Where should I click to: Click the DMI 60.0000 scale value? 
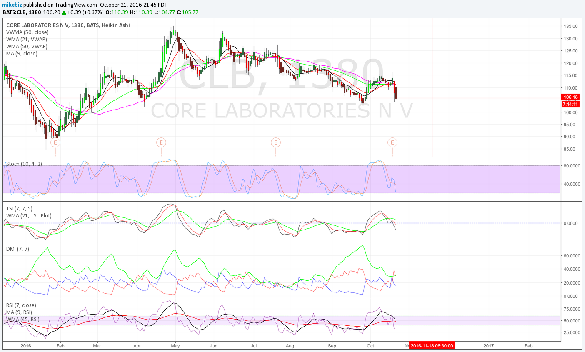(x=572, y=256)
